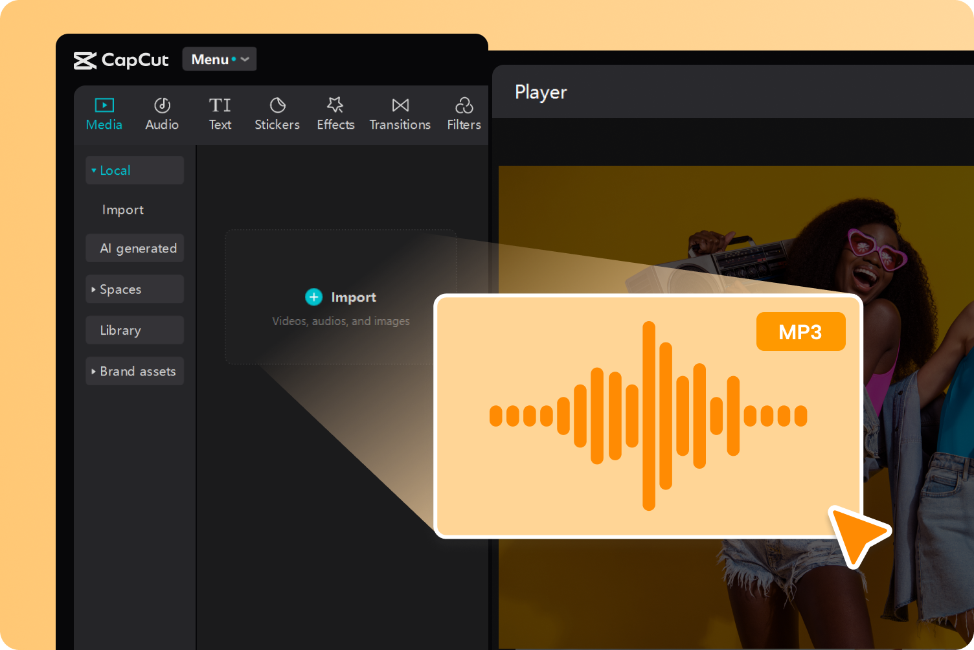Collapse the Local section
The height and width of the screenshot is (650, 974).
114,170
